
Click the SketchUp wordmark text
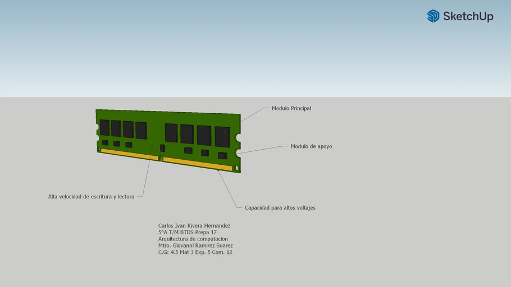[x=468, y=17]
